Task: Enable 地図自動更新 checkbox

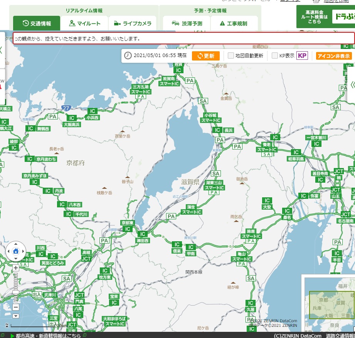Action: click(231, 56)
